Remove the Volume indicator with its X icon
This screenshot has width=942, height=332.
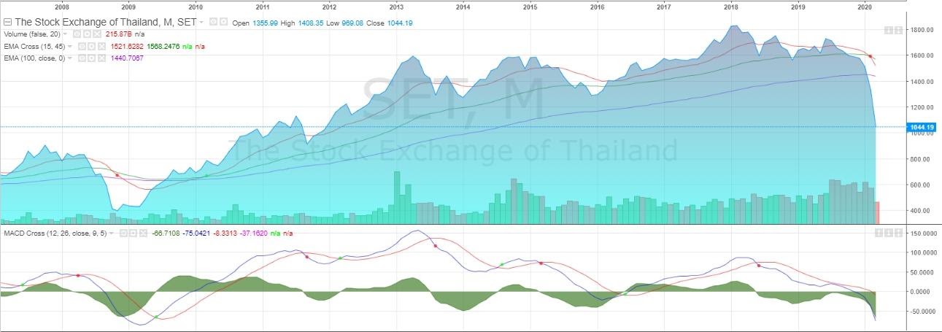pos(97,34)
